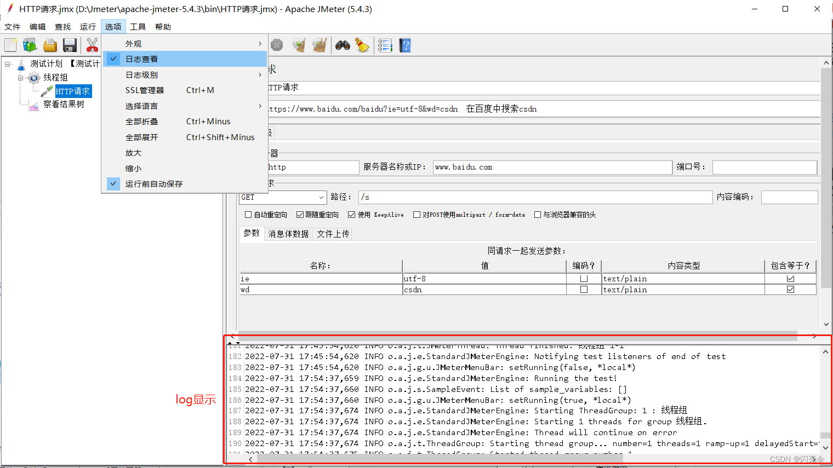Uncheck the 跟随重定向 checkbox
The height and width of the screenshot is (468, 833).
click(300, 215)
